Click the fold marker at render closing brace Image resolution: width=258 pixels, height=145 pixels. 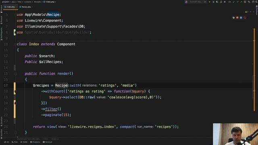click(x=15, y=133)
